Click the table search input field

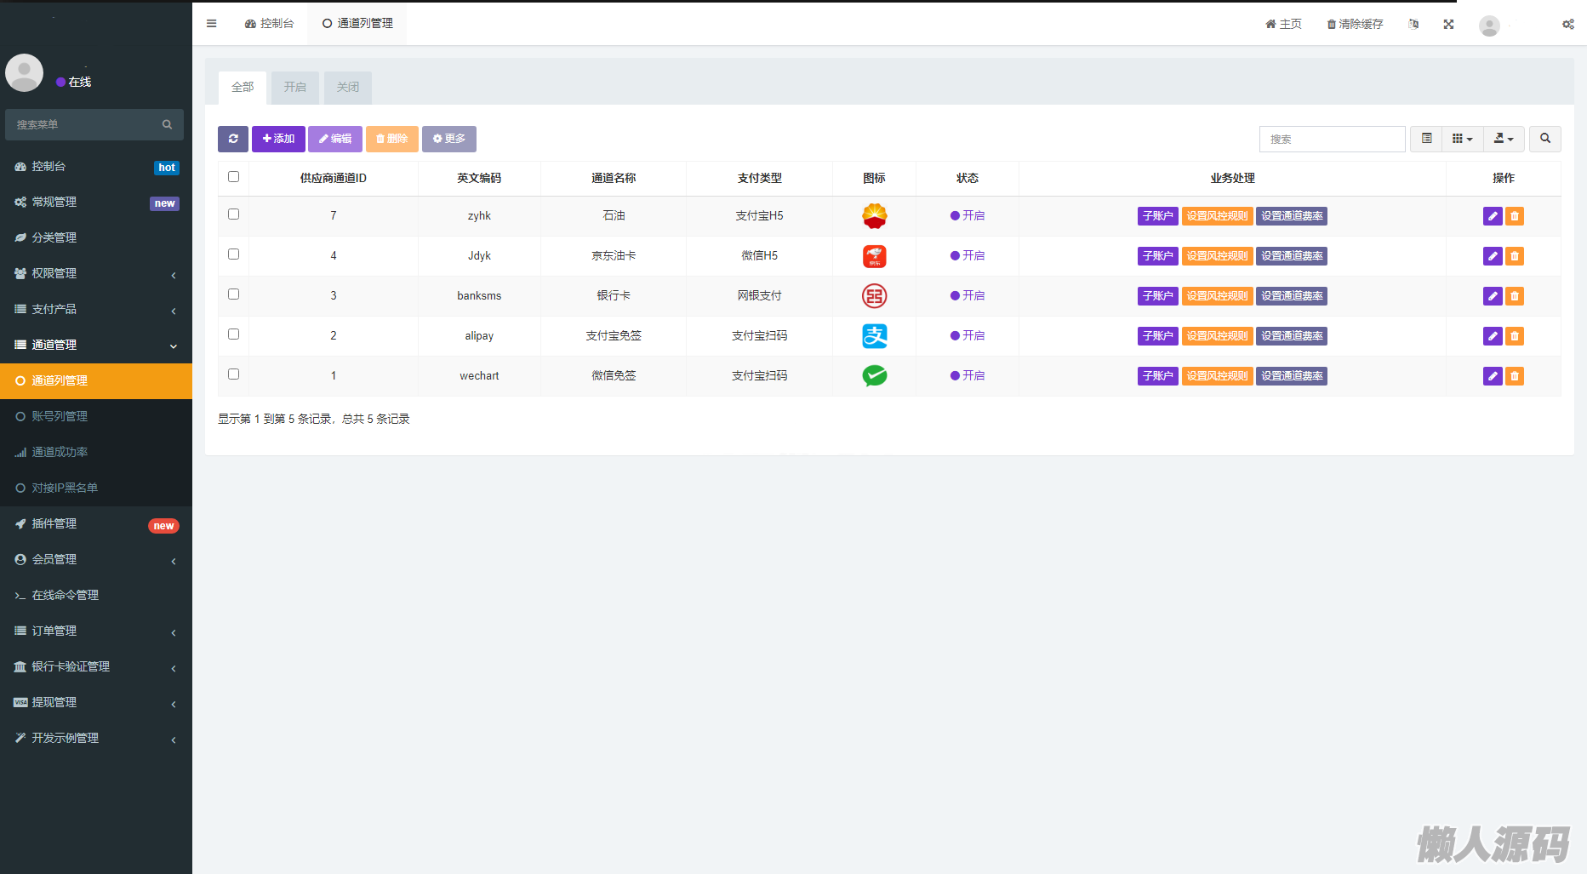[1332, 139]
